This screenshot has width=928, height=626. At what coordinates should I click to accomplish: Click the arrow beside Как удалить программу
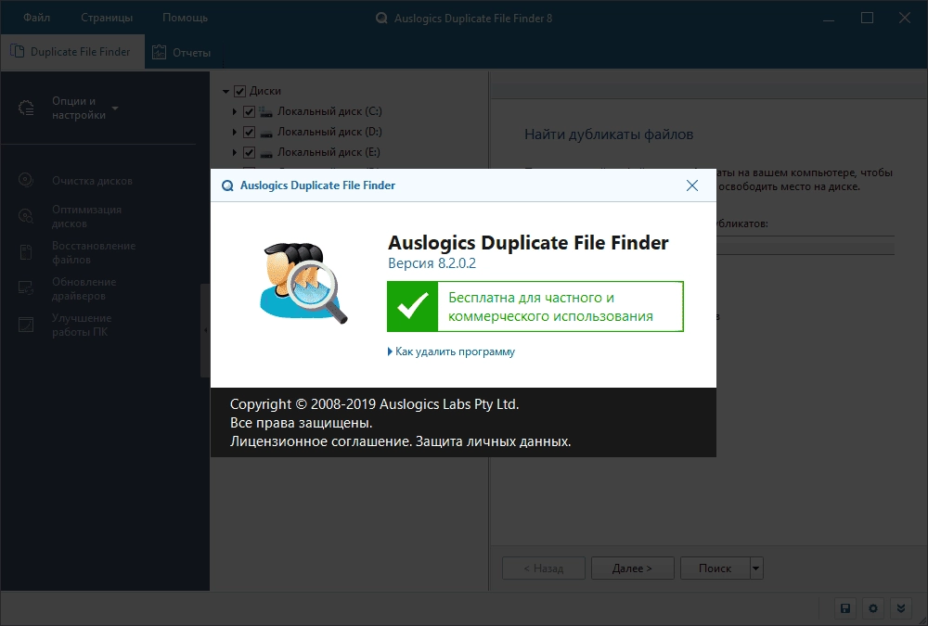(390, 351)
